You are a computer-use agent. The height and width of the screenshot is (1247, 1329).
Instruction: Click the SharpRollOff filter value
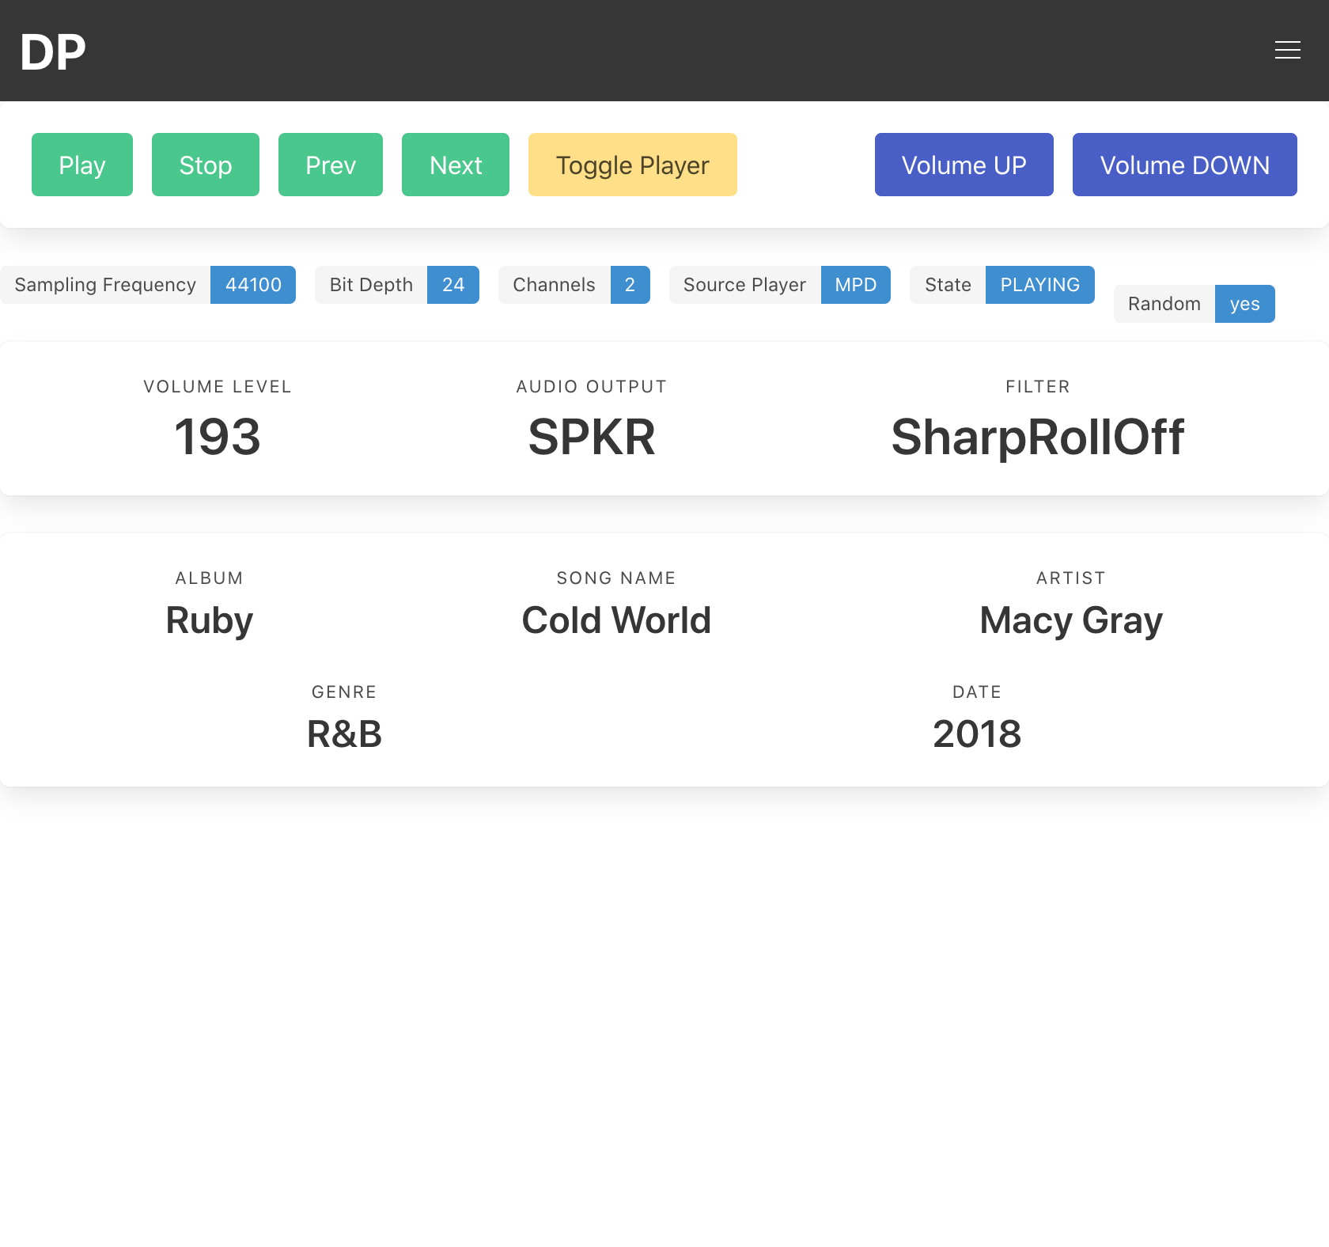point(1038,437)
